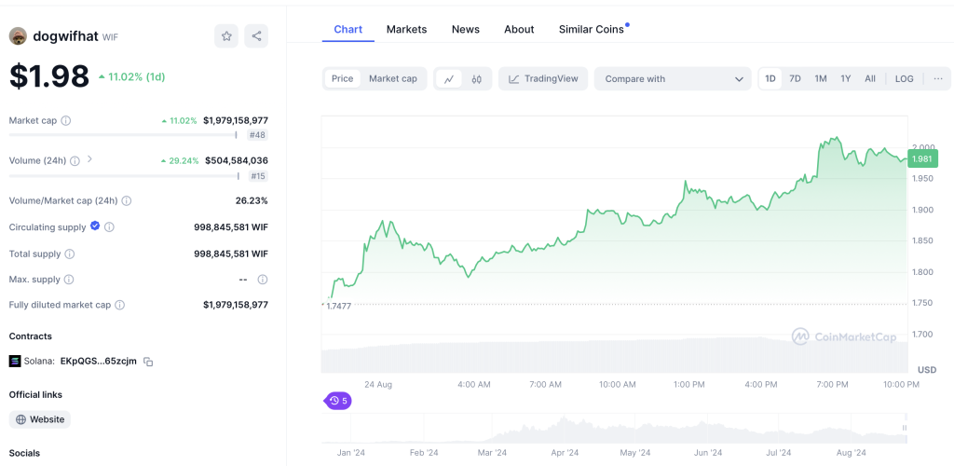Open the Compare with dropdown
Viewport: 954px width, 466px height.
tap(674, 78)
